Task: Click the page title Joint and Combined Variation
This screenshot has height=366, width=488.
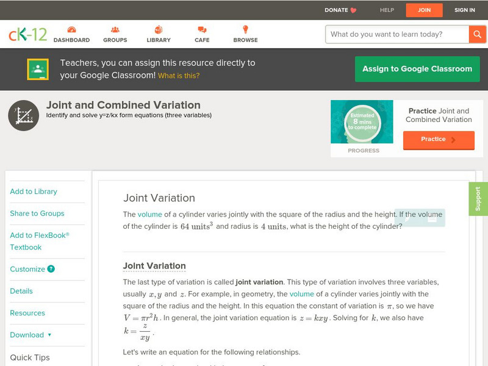Action: pyautogui.click(x=123, y=105)
